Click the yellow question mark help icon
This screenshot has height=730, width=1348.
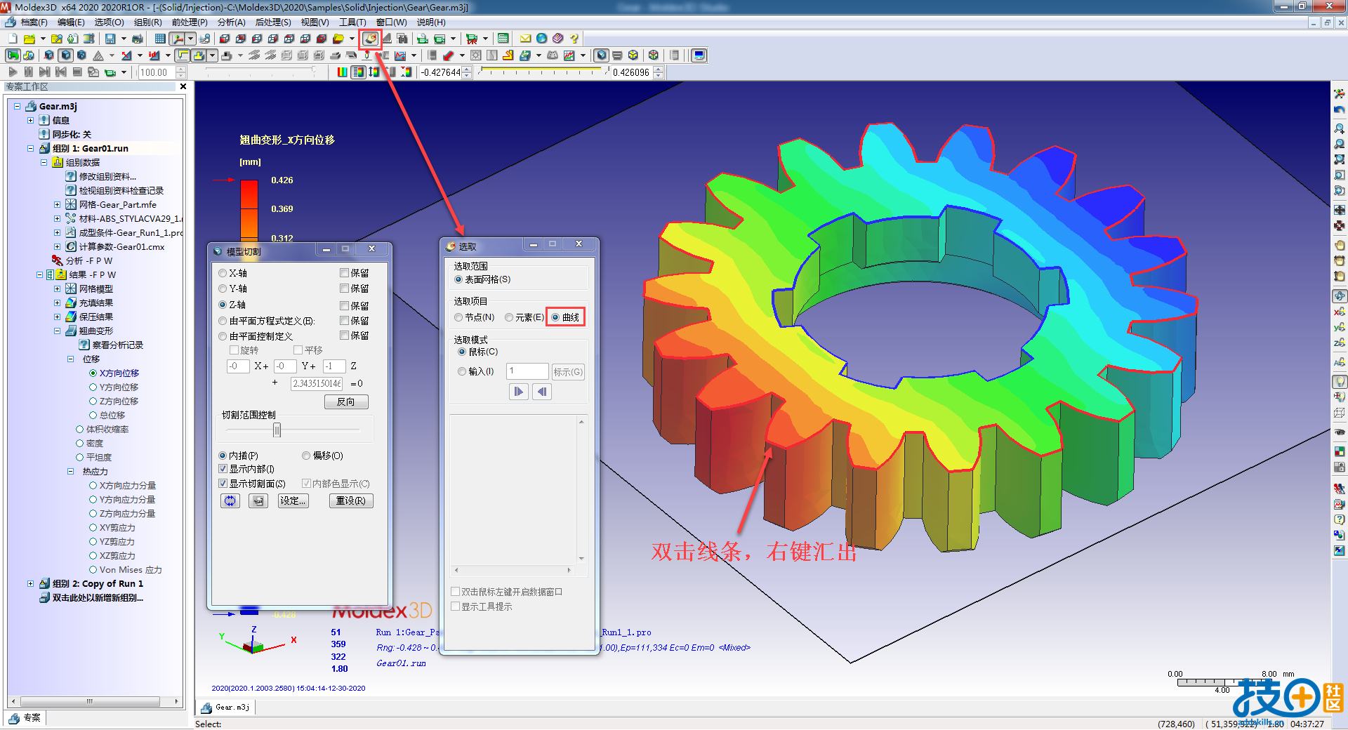tap(574, 39)
